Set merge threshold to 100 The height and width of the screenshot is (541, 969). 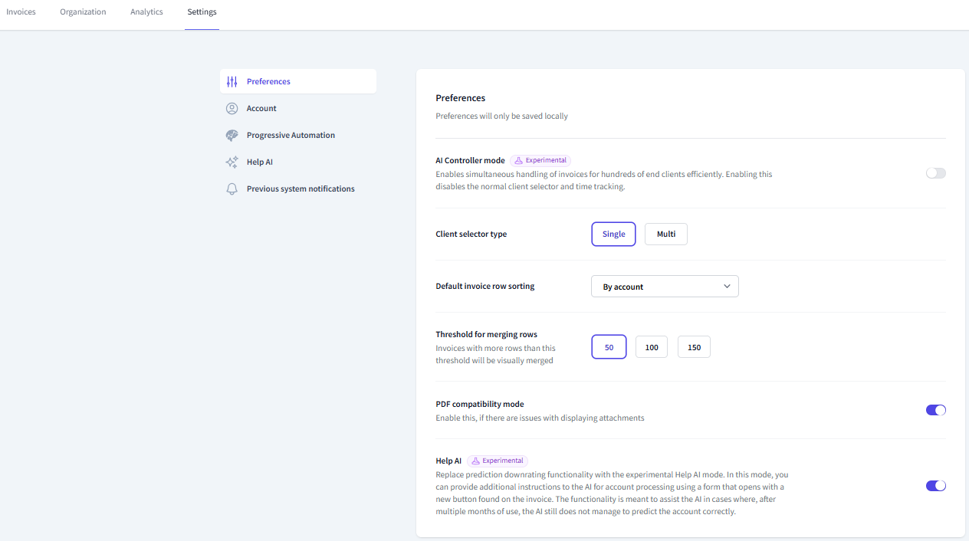click(x=652, y=347)
